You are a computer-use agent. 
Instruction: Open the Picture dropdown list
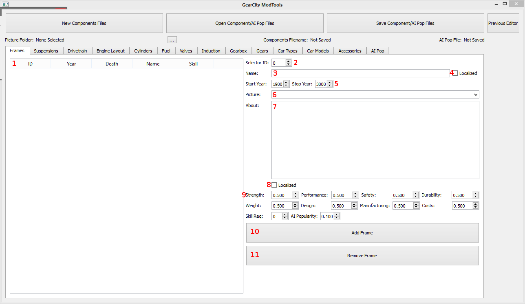click(476, 94)
